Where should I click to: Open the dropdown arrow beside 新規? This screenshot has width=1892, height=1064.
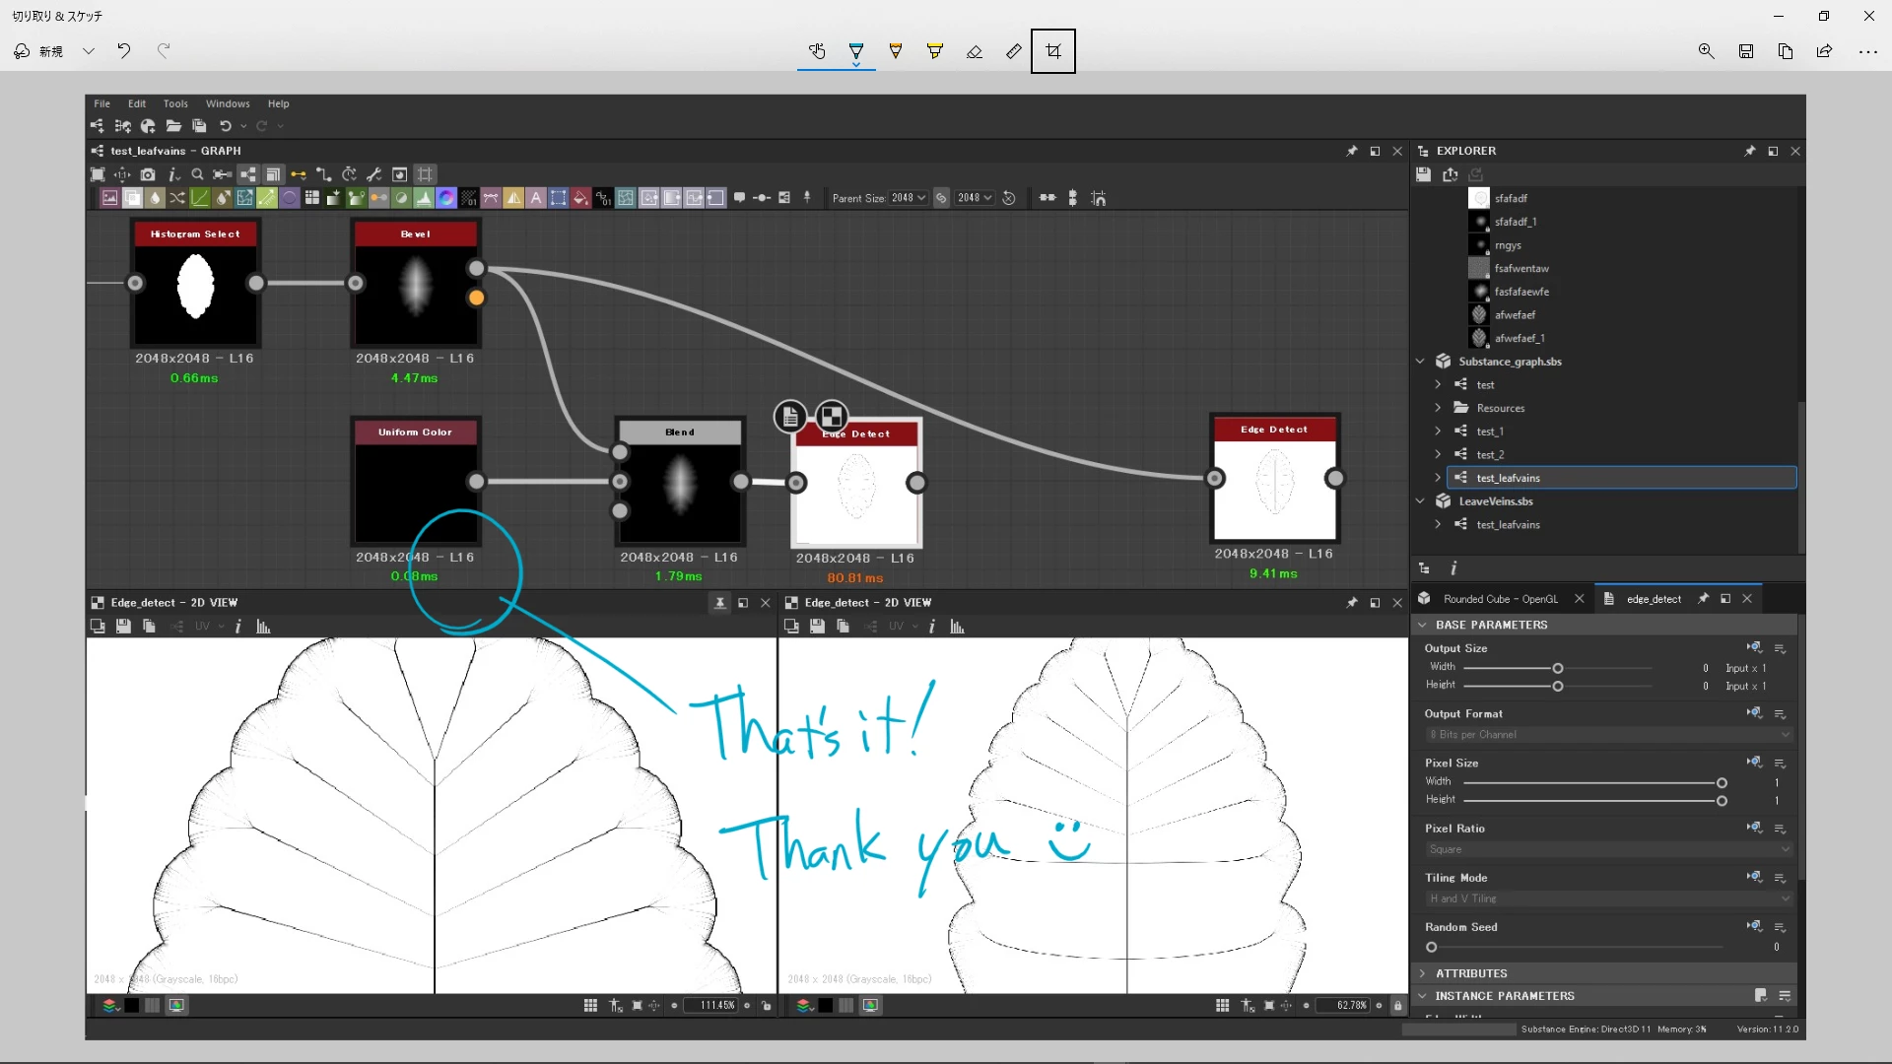pos(89,51)
